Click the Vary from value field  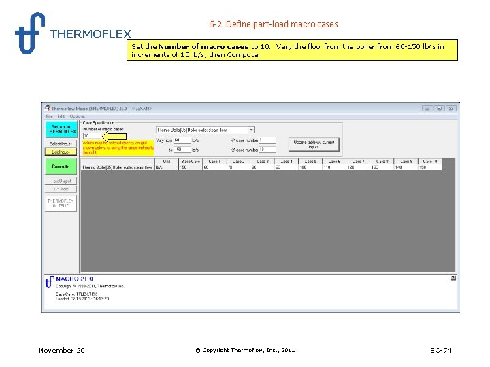pyautogui.click(x=182, y=140)
